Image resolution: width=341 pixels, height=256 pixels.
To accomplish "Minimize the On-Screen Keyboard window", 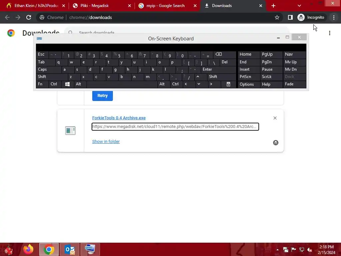I will pos(278,38).
